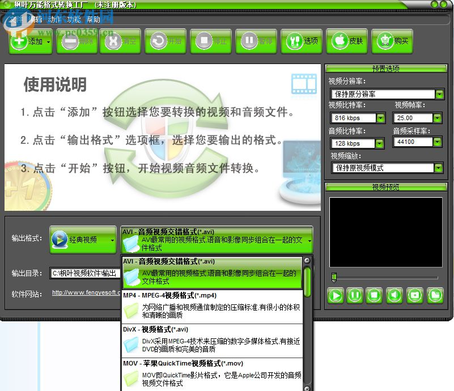Mute preview audio with the speaker icon
Screen dimensions: 454x391
[x=395, y=296]
